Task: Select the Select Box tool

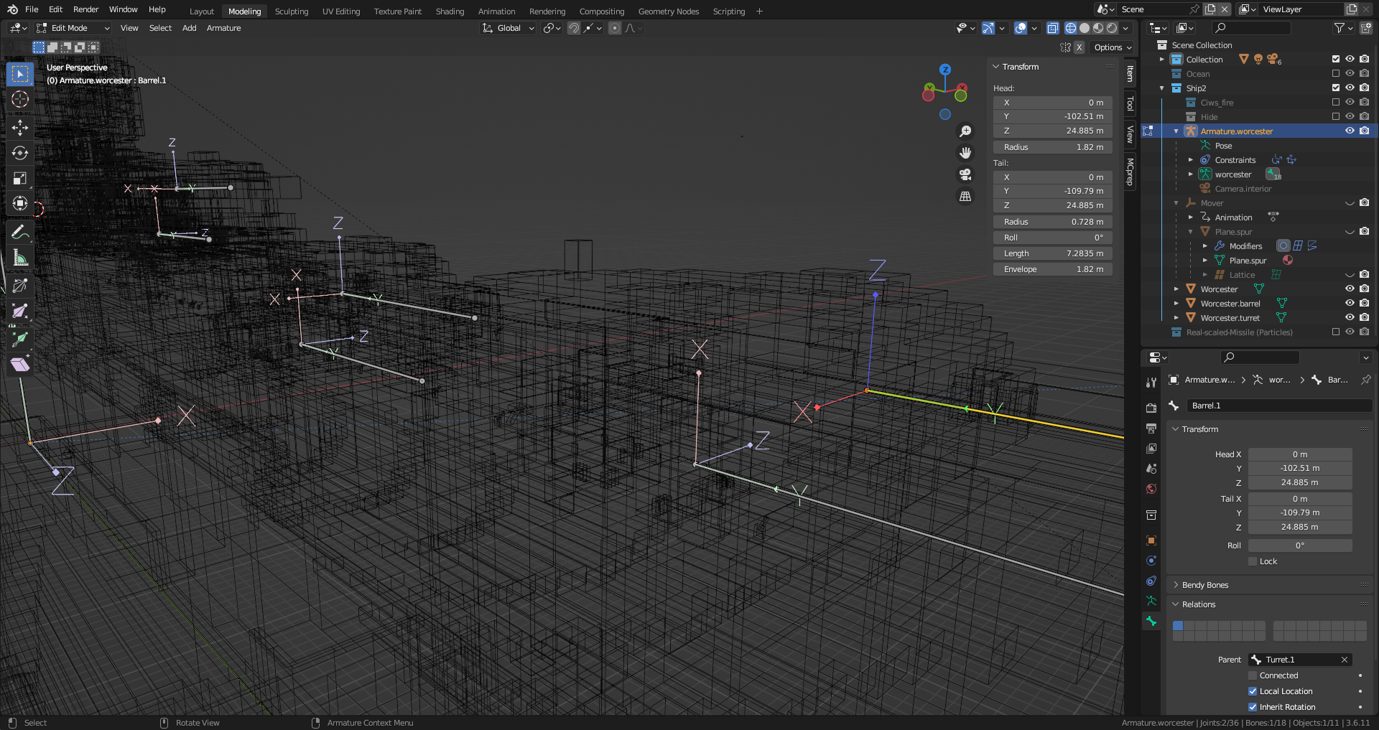Action: pos(20,74)
